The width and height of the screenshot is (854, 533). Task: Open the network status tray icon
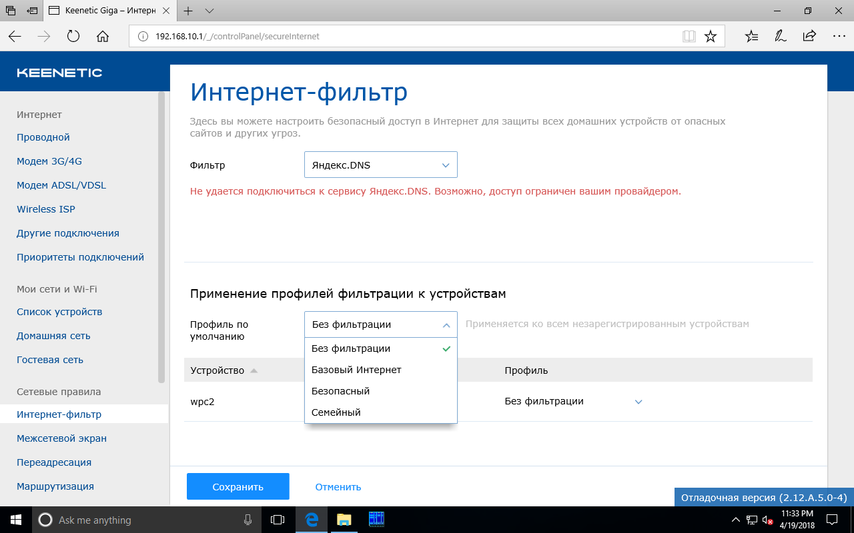[751, 520]
